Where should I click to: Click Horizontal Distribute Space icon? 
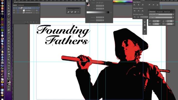pyautogui.click(x=138, y=17)
